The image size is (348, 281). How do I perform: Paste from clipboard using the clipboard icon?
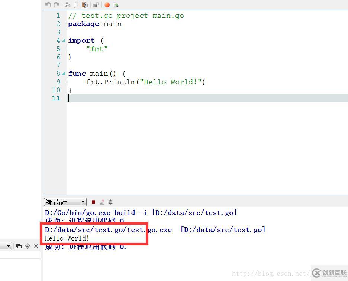tap(85, 5)
